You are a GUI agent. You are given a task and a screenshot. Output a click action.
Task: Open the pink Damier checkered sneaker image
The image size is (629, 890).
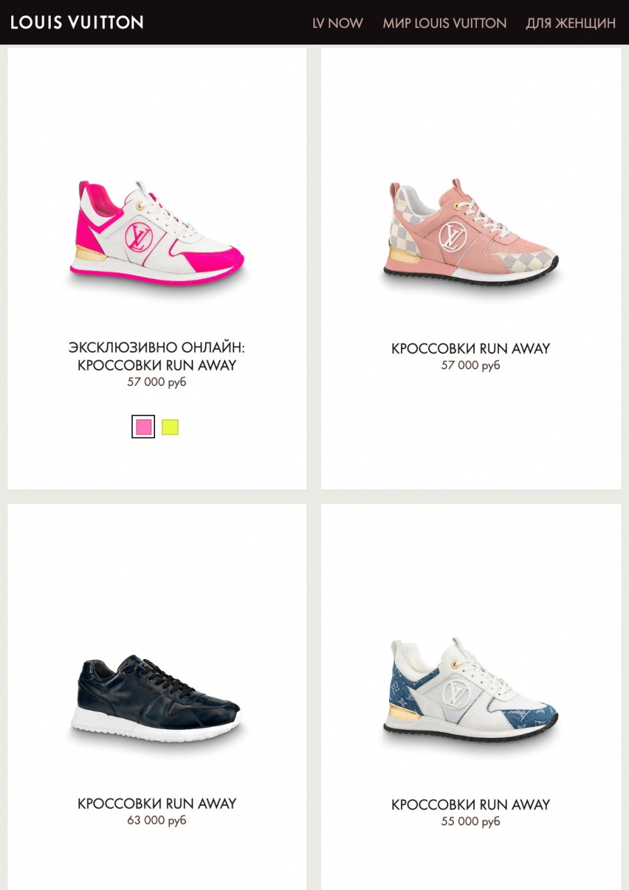click(x=471, y=233)
